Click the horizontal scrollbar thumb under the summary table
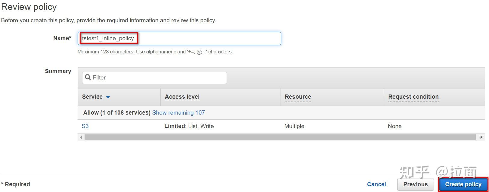 280,137
